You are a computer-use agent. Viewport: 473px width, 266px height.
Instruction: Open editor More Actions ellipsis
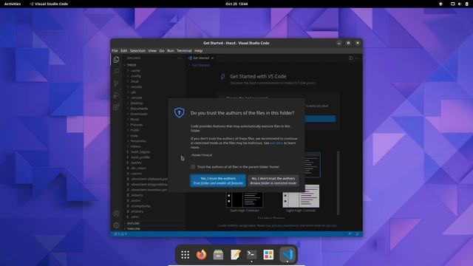[x=357, y=58]
